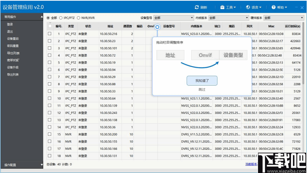This screenshot has height=173, width=307.
Task: Toggle the select-all header checkbox
Action: (x=50, y=26)
